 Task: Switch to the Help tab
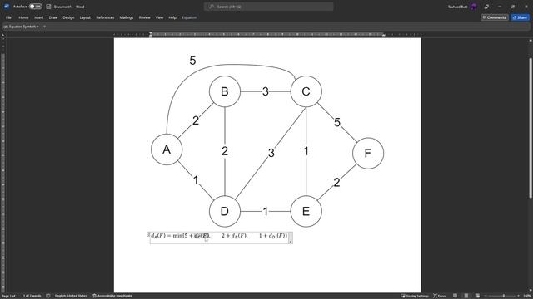pyautogui.click(x=172, y=17)
